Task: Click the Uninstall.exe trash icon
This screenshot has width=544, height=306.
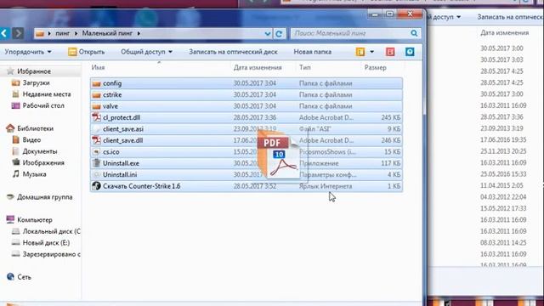Action: pos(96,163)
